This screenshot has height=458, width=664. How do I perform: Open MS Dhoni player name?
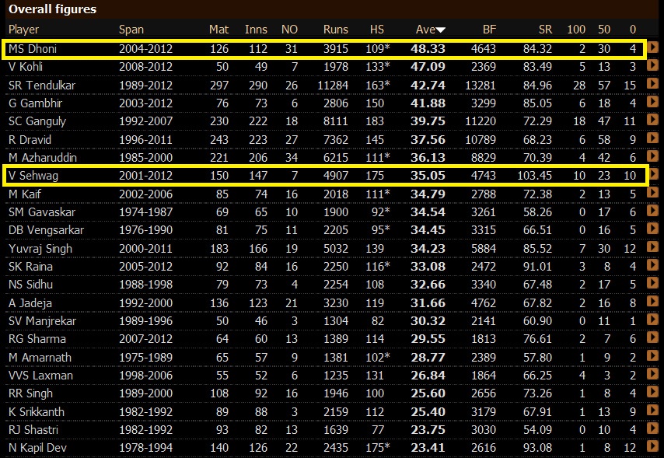coord(33,49)
